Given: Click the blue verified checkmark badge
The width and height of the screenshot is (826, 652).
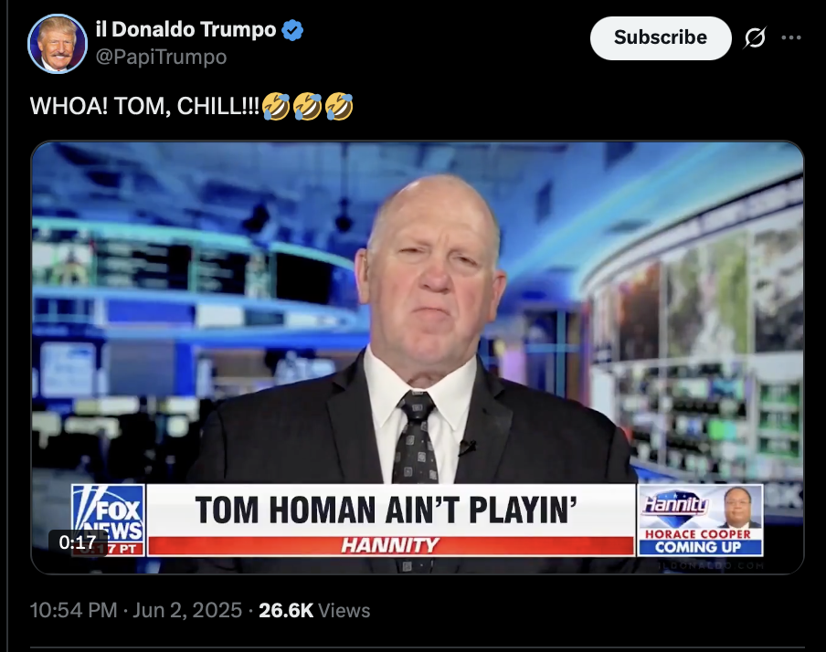Looking at the screenshot, I should click(x=292, y=30).
